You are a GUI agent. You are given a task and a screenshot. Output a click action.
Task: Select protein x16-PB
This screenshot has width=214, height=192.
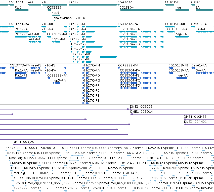55,68
